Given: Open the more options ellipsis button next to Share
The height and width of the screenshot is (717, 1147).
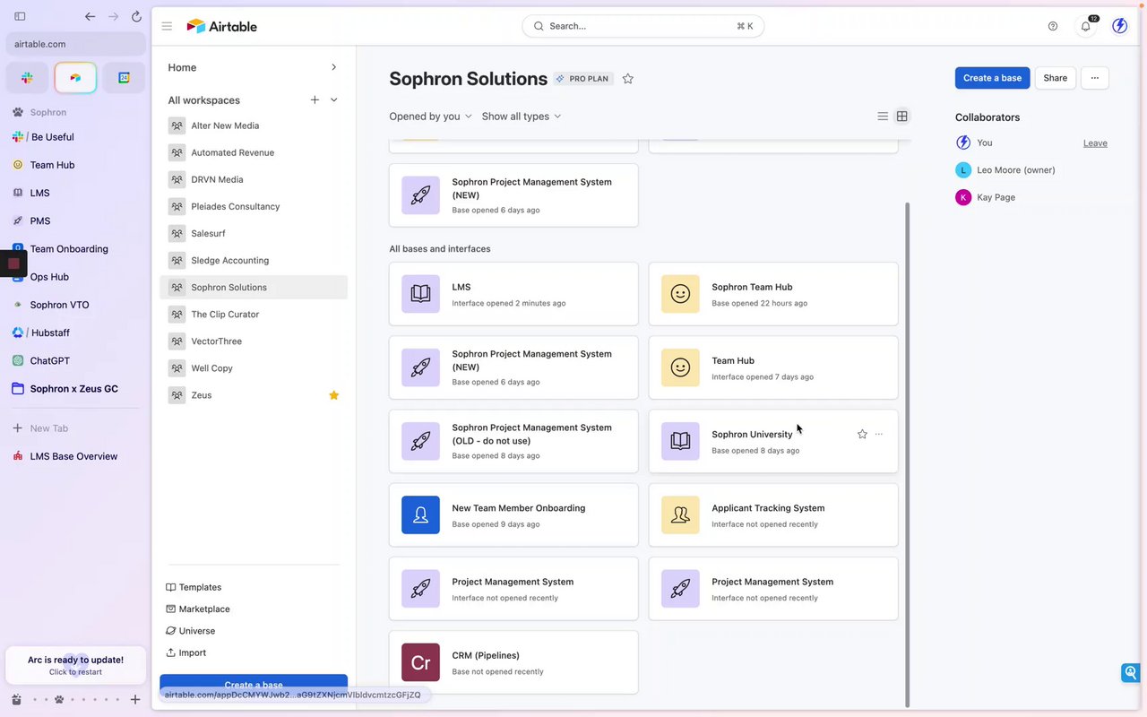Looking at the screenshot, I should pos(1094,78).
